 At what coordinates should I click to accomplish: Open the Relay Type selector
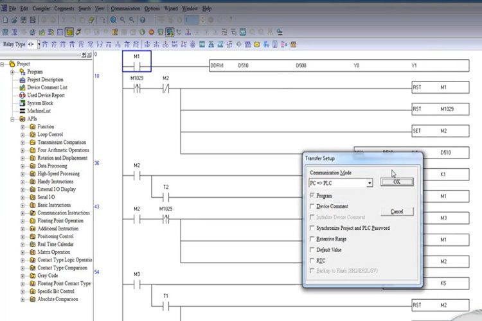coord(38,44)
